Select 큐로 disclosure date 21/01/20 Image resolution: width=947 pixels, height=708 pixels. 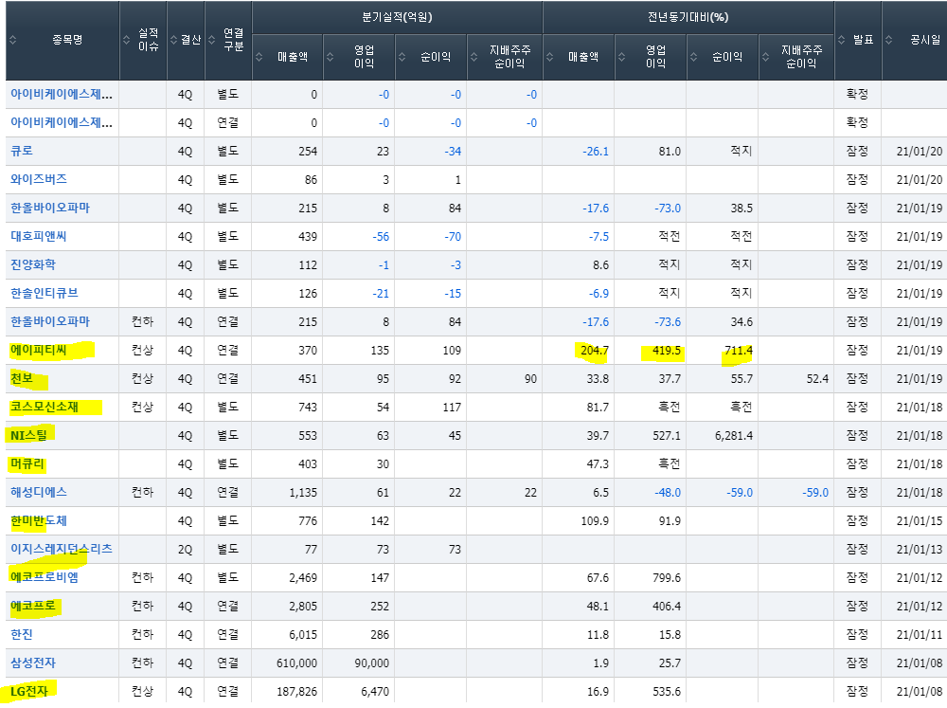pyautogui.click(x=920, y=152)
